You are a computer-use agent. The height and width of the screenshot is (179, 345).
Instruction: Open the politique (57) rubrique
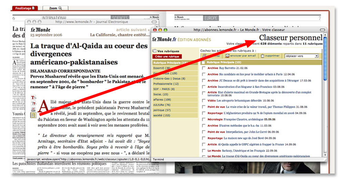click(175, 110)
